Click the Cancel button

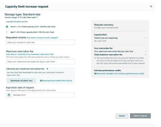(122, 116)
